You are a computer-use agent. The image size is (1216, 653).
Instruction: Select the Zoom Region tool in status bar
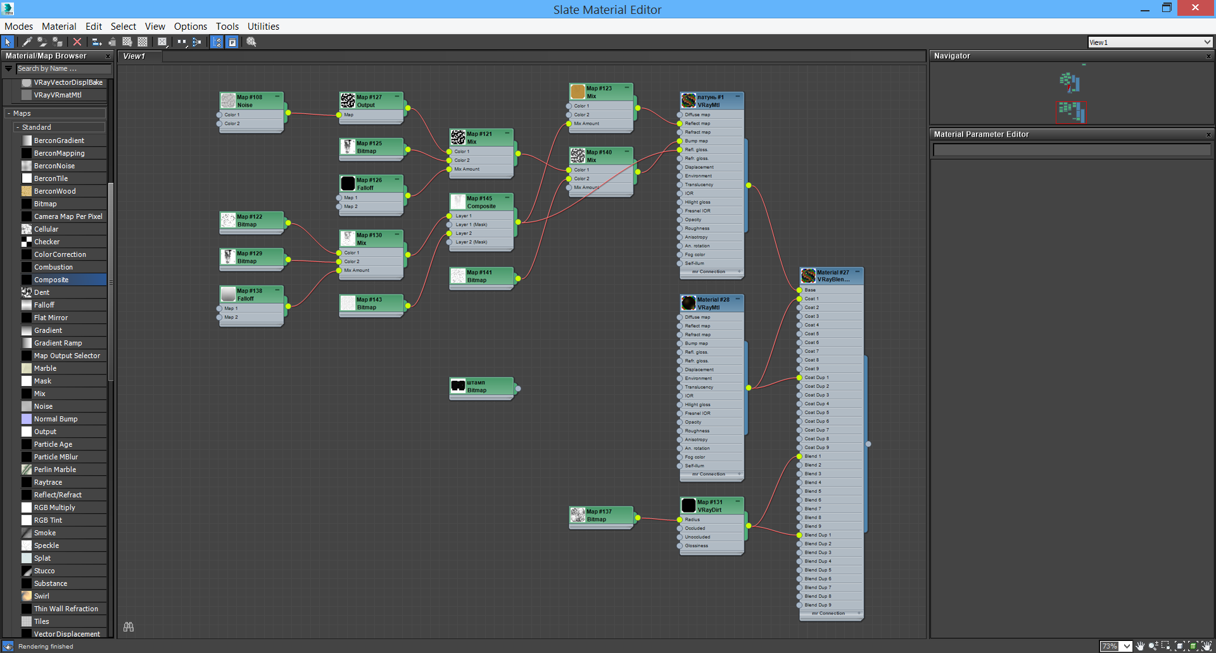coord(1166,646)
